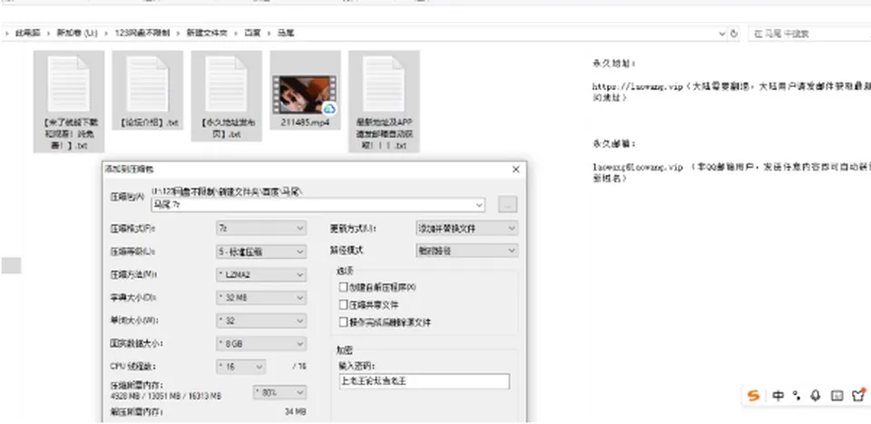Open the Sogou input method logo icon
871x424 pixels.
(x=753, y=395)
